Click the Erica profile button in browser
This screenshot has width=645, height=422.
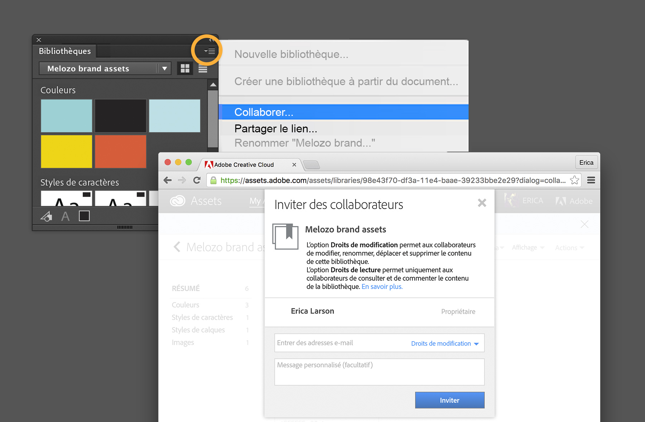tap(586, 162)
